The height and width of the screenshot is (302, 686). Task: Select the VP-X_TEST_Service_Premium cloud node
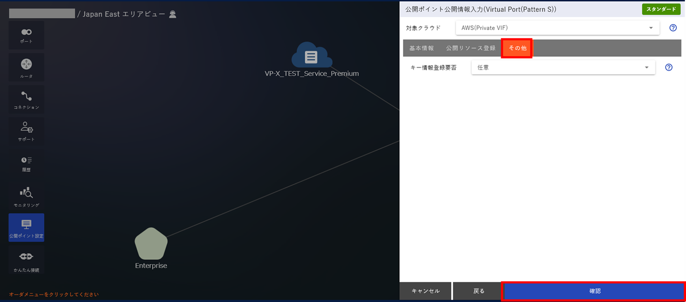[x=311, y=56]
